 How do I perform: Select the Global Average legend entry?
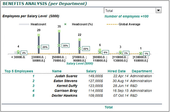pos(123,24)
